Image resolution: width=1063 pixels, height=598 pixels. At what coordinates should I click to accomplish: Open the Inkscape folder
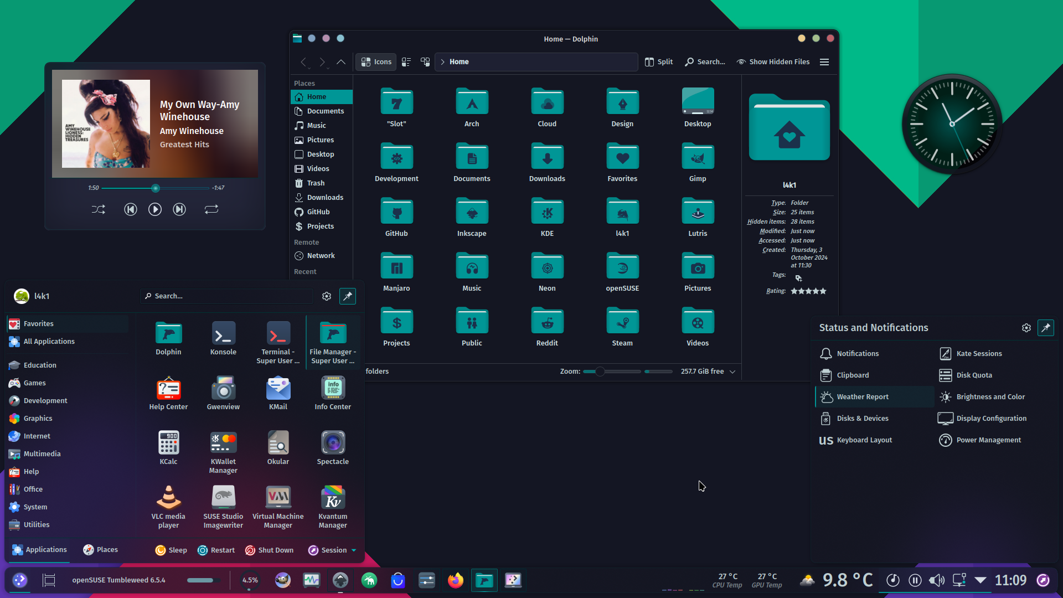tap(472, 218)
